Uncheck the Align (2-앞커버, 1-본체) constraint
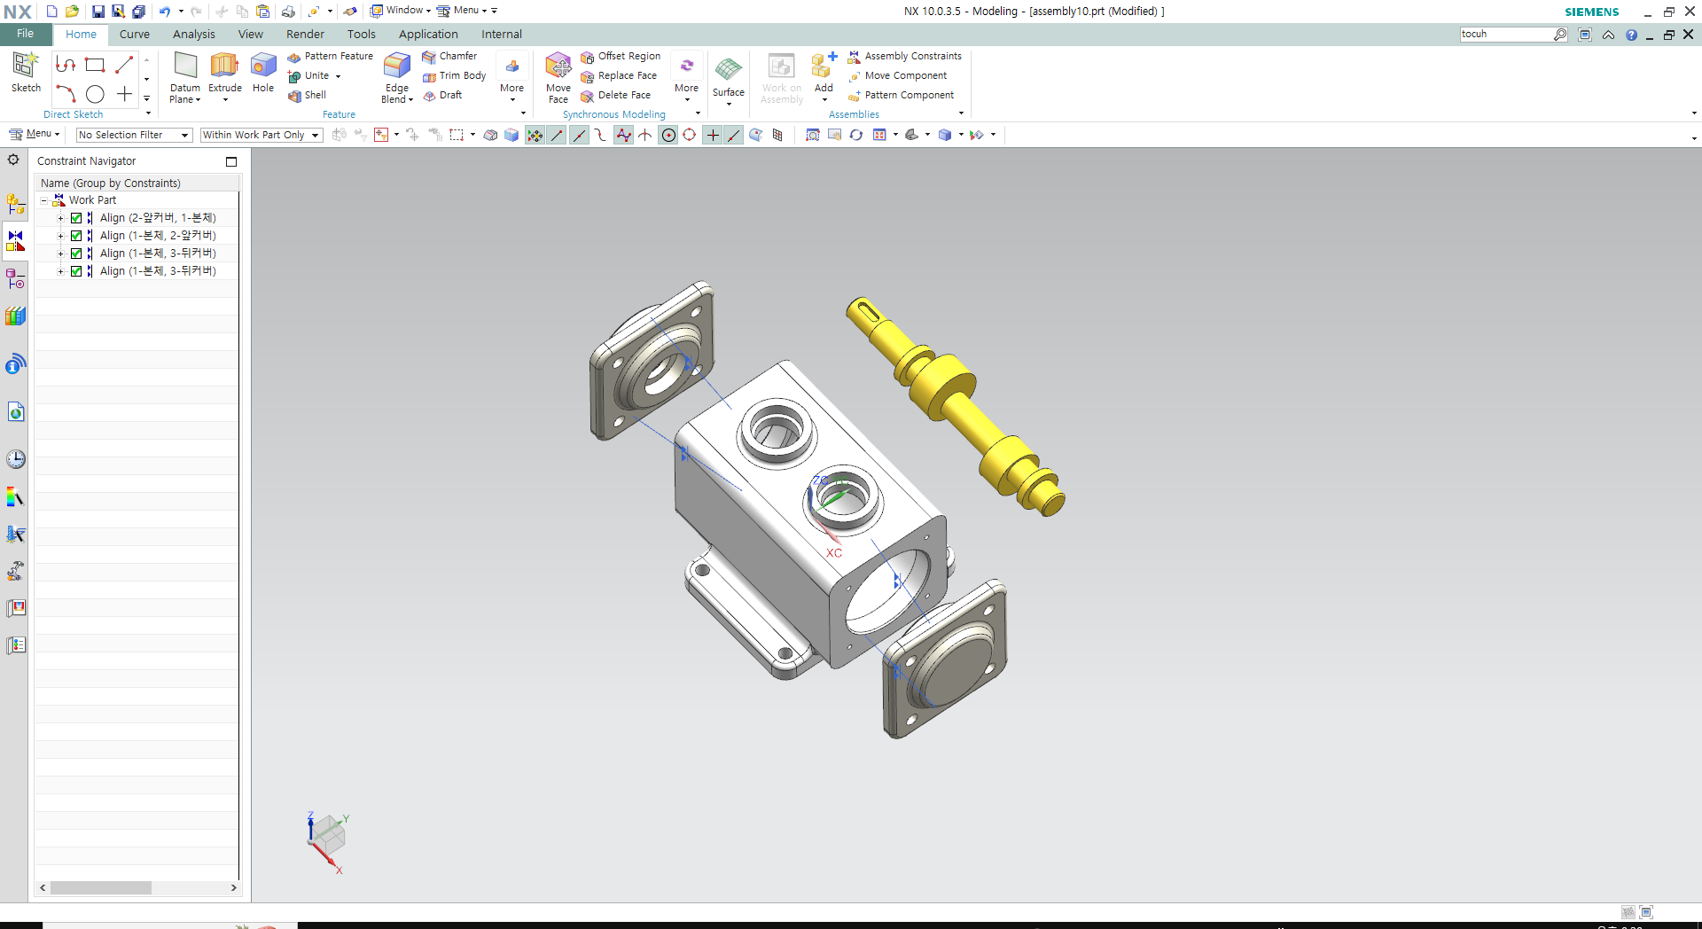This screenshot has width=1702, height=929. (x=76, y=218)
